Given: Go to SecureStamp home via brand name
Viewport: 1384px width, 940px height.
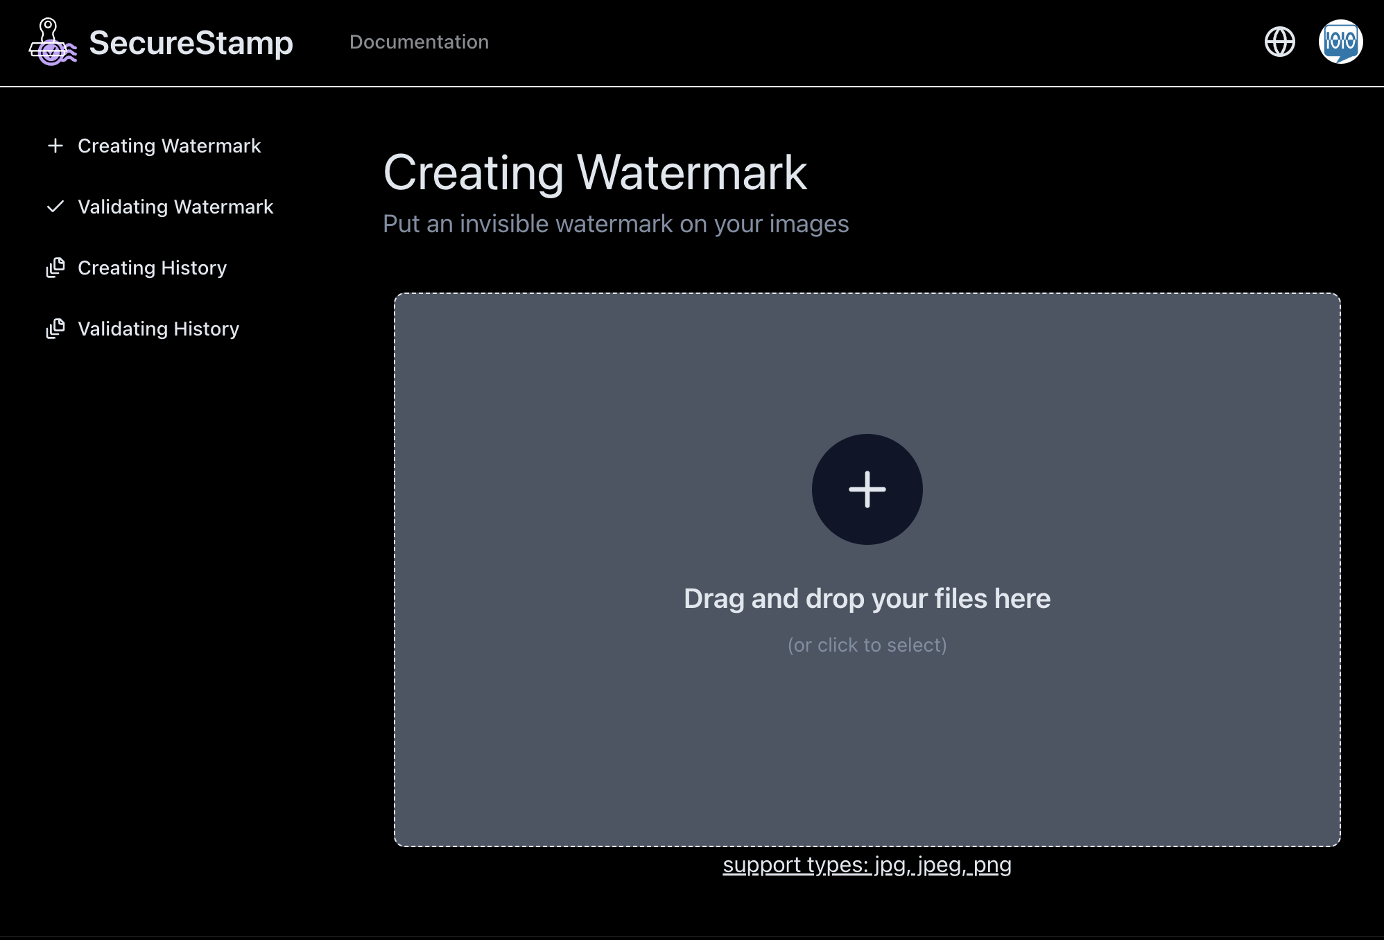Looking at the screenshot, I should 191,43.
